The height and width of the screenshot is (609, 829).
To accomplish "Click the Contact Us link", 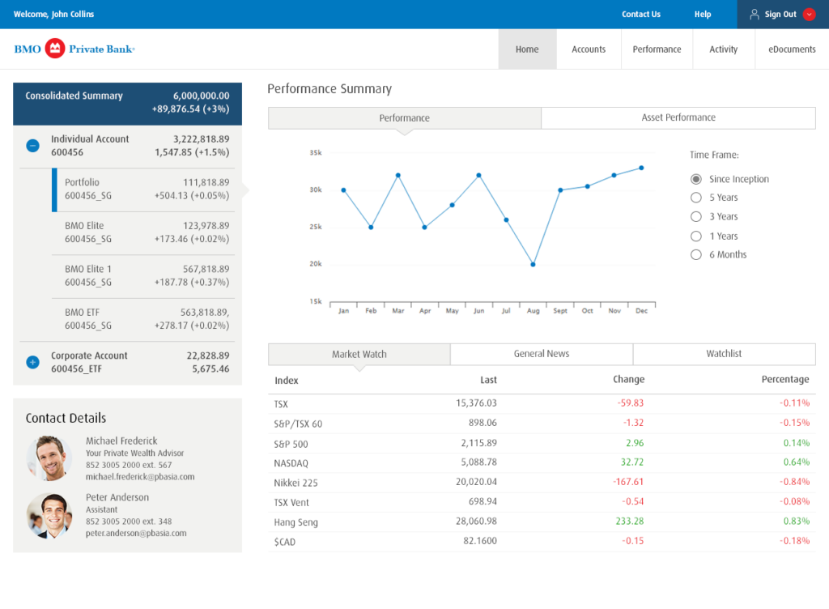I will pos(641,15).
